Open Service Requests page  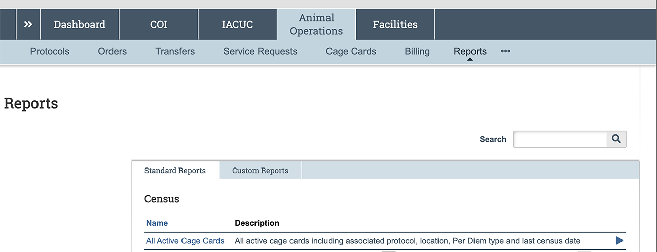pyautogui.click(x=260, y=51)
